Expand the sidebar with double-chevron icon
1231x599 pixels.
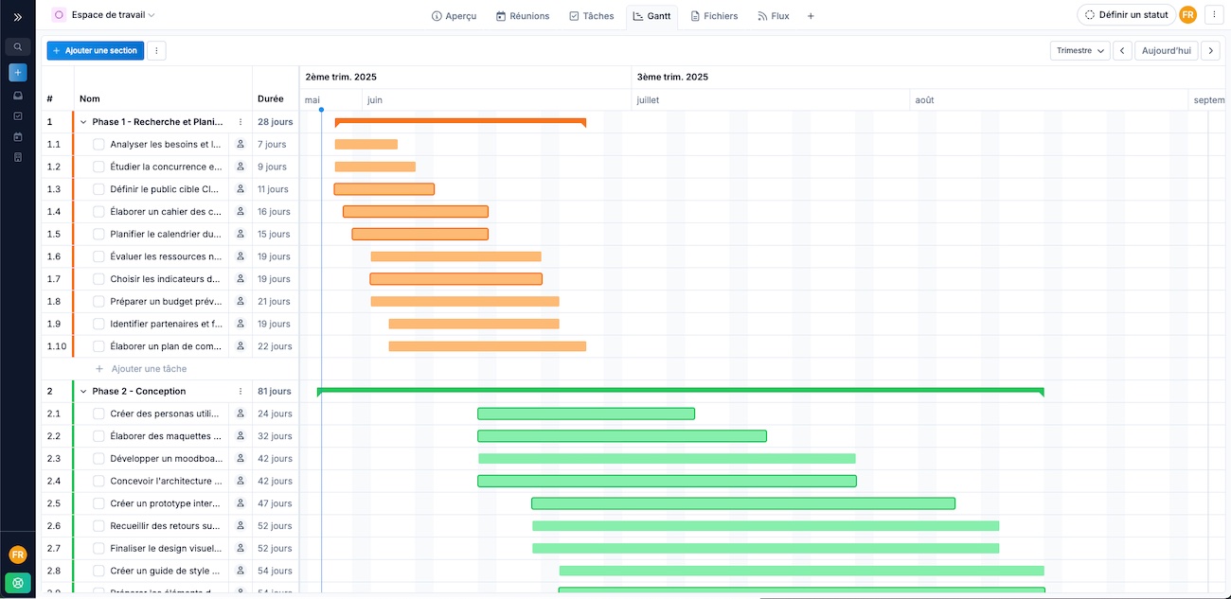[x=17, y=17]
